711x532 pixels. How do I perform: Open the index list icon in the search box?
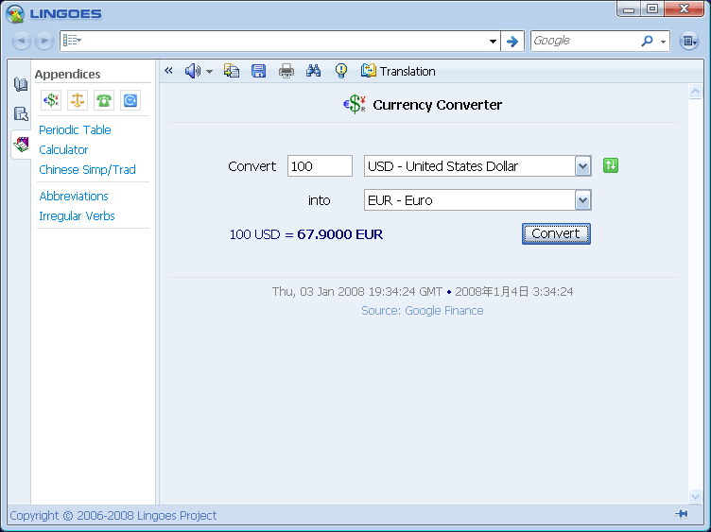tap(72, 41)
